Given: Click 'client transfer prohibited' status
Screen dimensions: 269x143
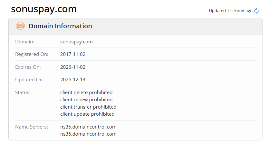Looking at the screenshot, I should point(88,107).
